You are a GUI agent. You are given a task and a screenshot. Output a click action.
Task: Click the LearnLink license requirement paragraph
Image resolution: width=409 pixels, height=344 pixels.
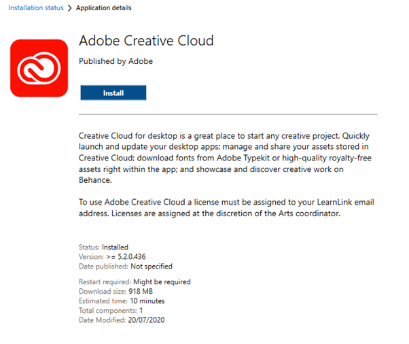tap(226, 208)
